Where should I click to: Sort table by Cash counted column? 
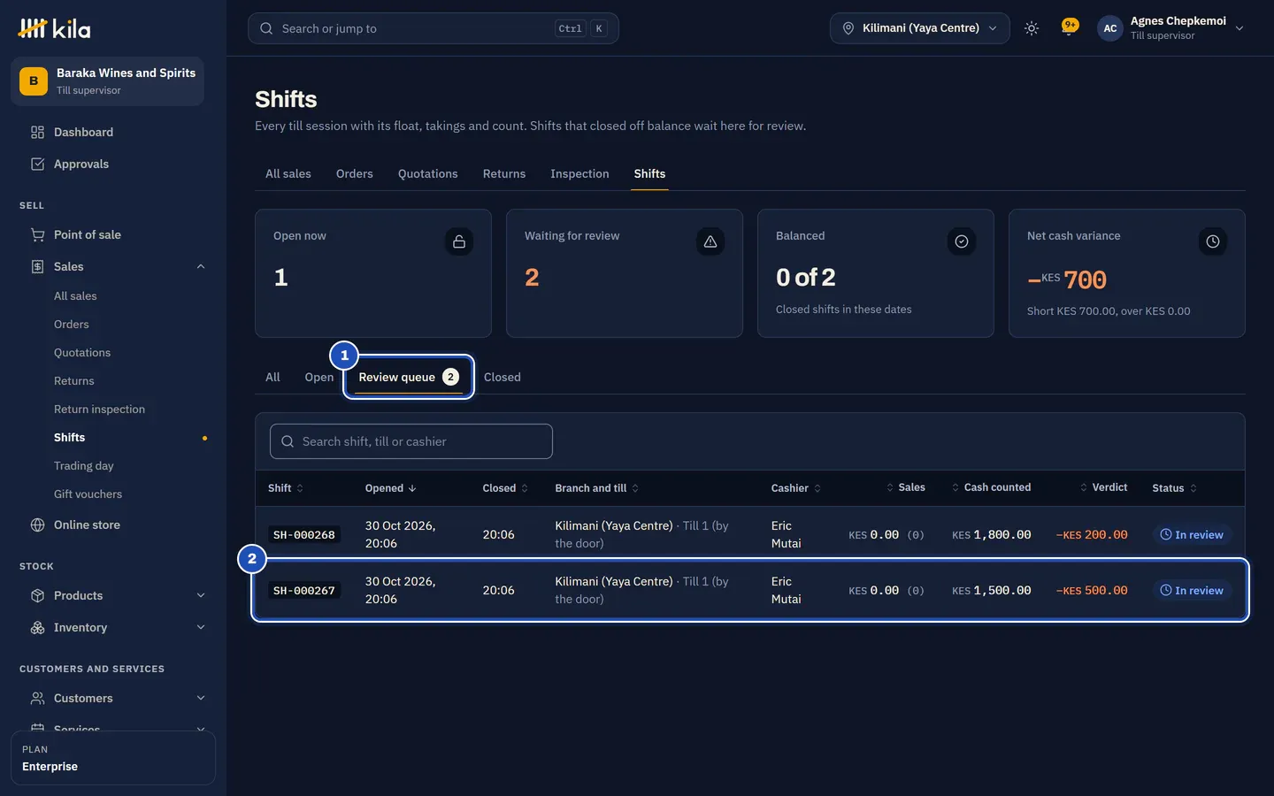(991, 487)
